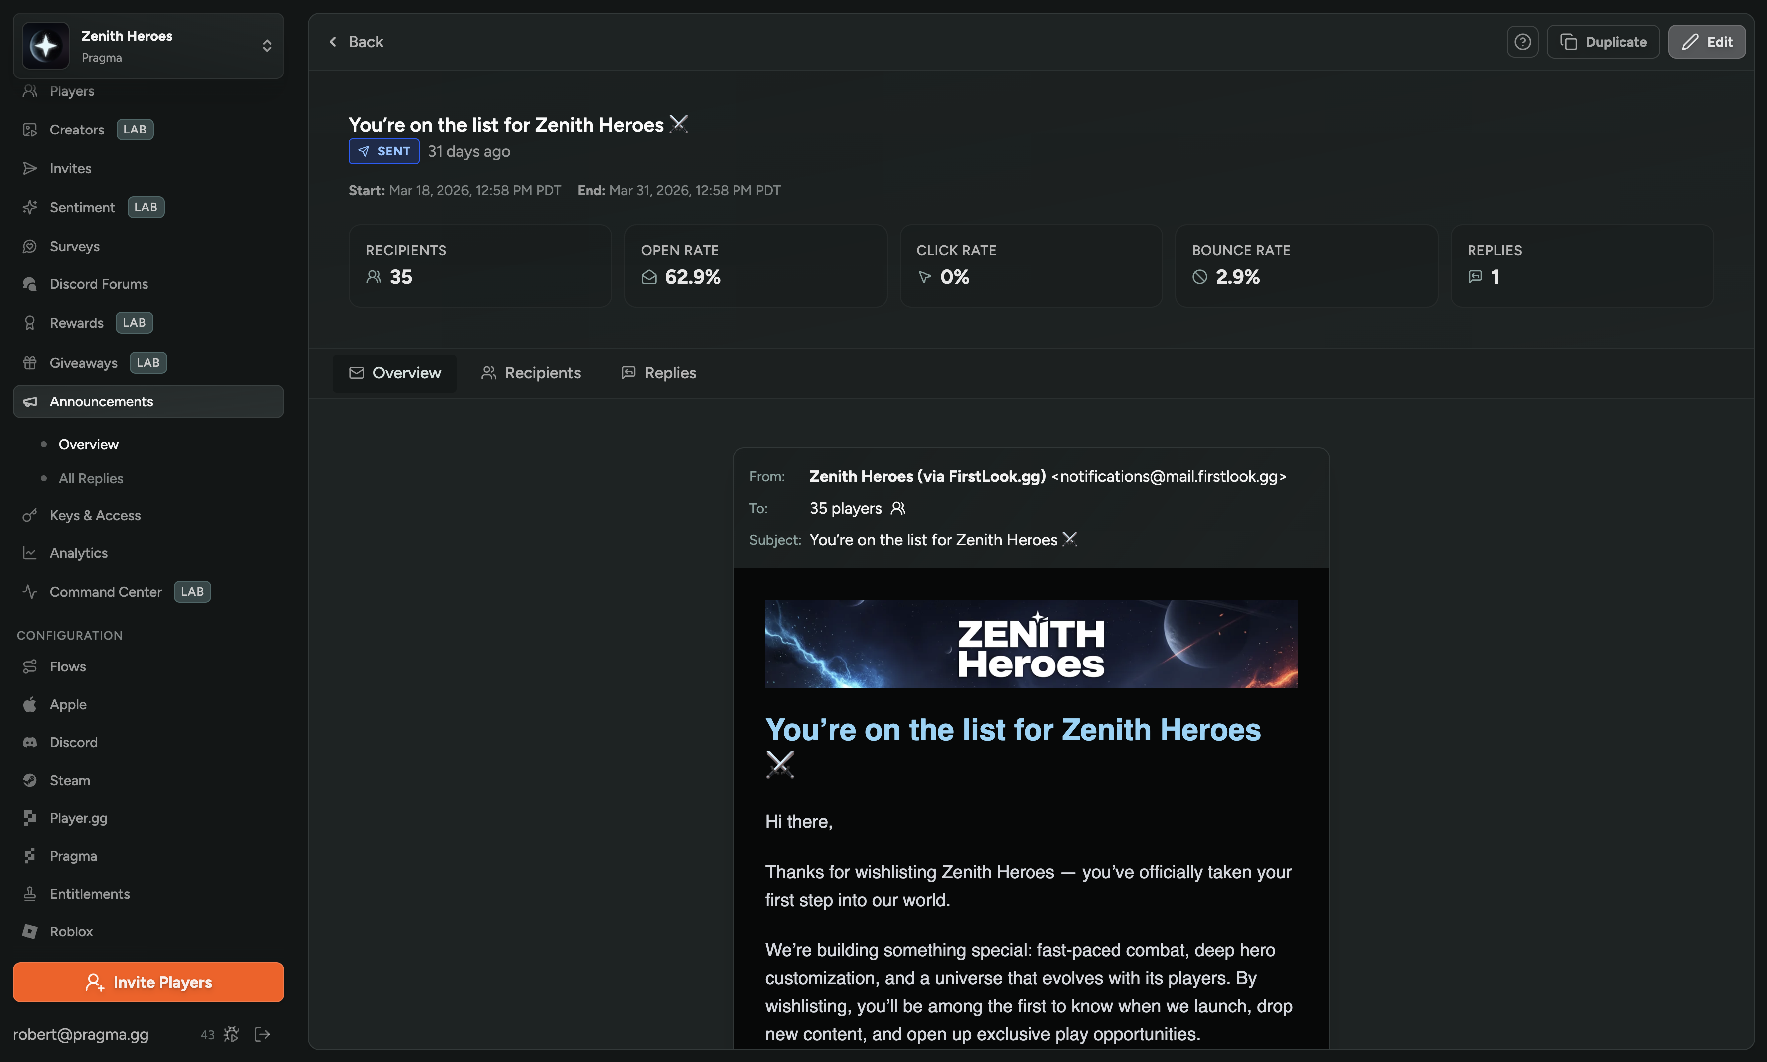The image size is (1767, 1062).
Task: Click the Players people icon
Action: click(x=30, y=91)
